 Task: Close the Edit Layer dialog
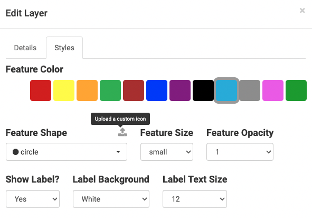(302, 11)
